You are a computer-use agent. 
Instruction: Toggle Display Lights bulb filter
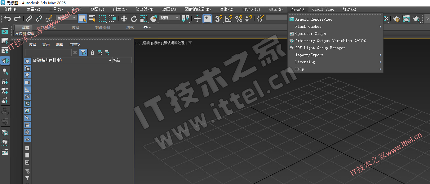(x=27, y=75)
